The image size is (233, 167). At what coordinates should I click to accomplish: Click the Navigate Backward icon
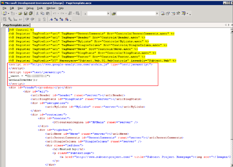[x=70, y=14]
